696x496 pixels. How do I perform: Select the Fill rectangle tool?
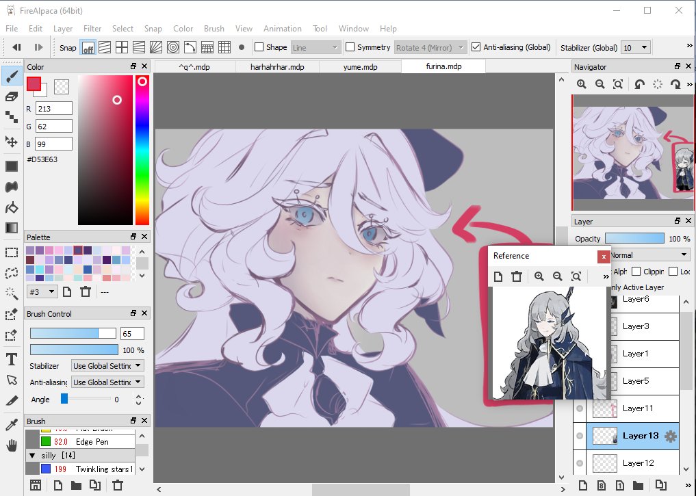(12, 166)
